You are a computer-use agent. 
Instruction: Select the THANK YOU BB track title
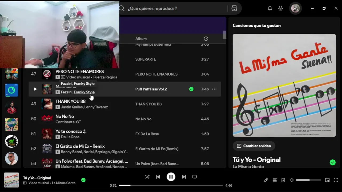tap(71, 101)
